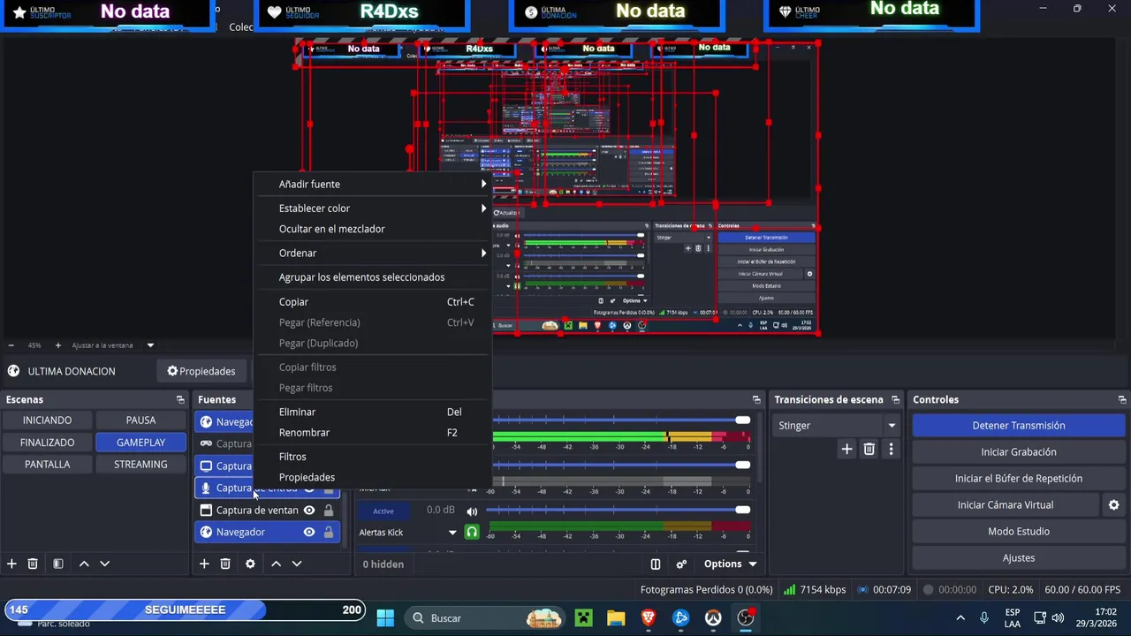Zoom in the preview with plus icon

[58, 345]
